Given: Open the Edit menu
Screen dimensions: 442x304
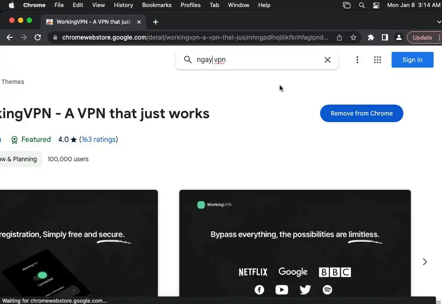Looking at the screenshot, I should click(78, 5).
